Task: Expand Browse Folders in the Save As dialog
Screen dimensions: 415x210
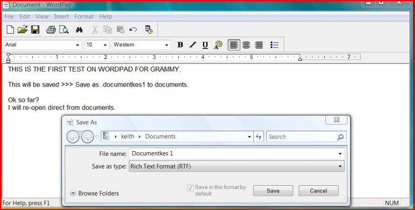Action: click(94, 193)
